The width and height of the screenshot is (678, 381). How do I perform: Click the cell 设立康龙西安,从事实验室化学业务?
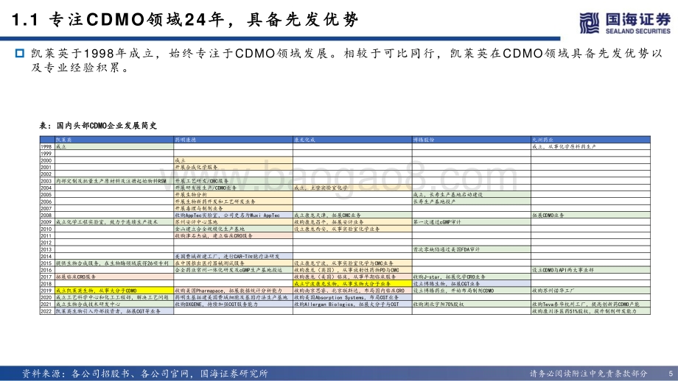(x=352, y=229)
